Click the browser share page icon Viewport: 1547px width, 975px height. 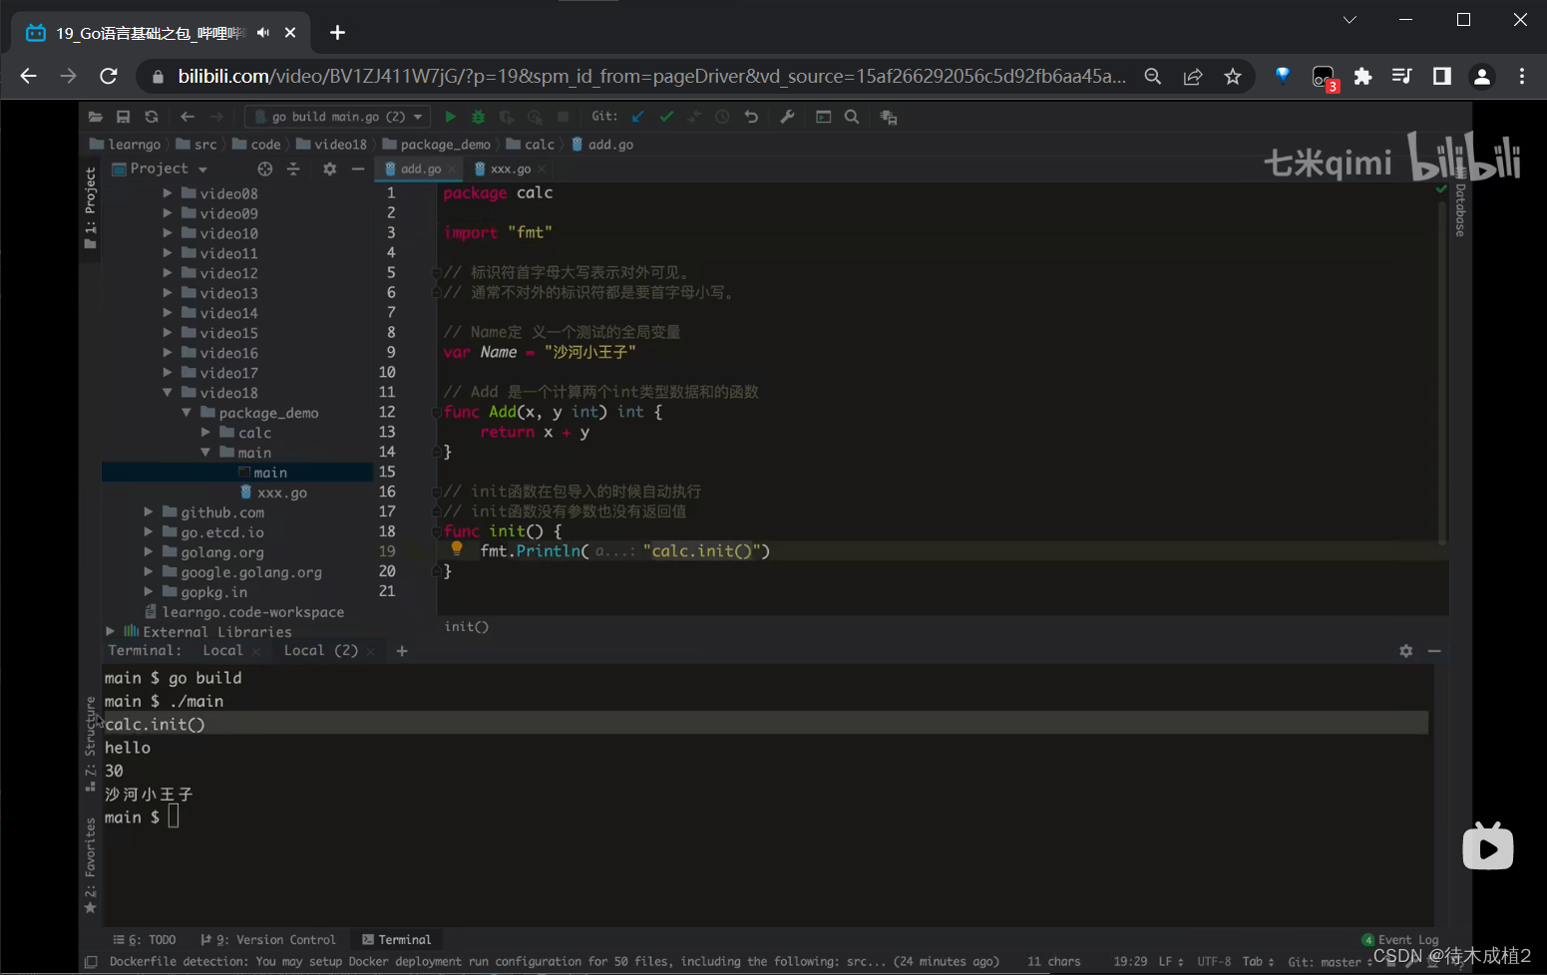click(x=1193, y=76)
